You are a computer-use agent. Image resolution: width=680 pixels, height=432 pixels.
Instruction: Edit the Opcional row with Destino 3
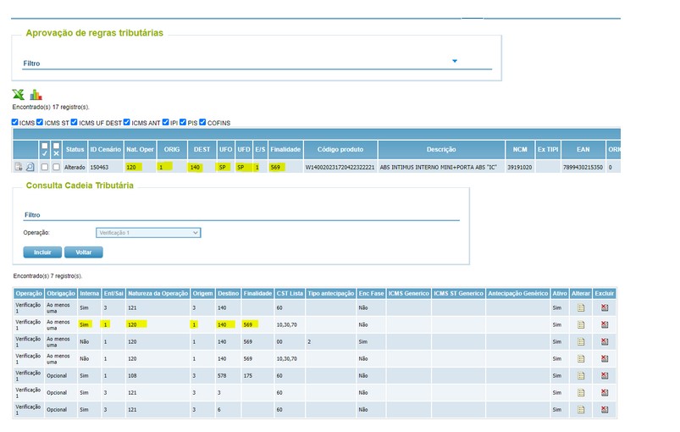click(581, 392)
